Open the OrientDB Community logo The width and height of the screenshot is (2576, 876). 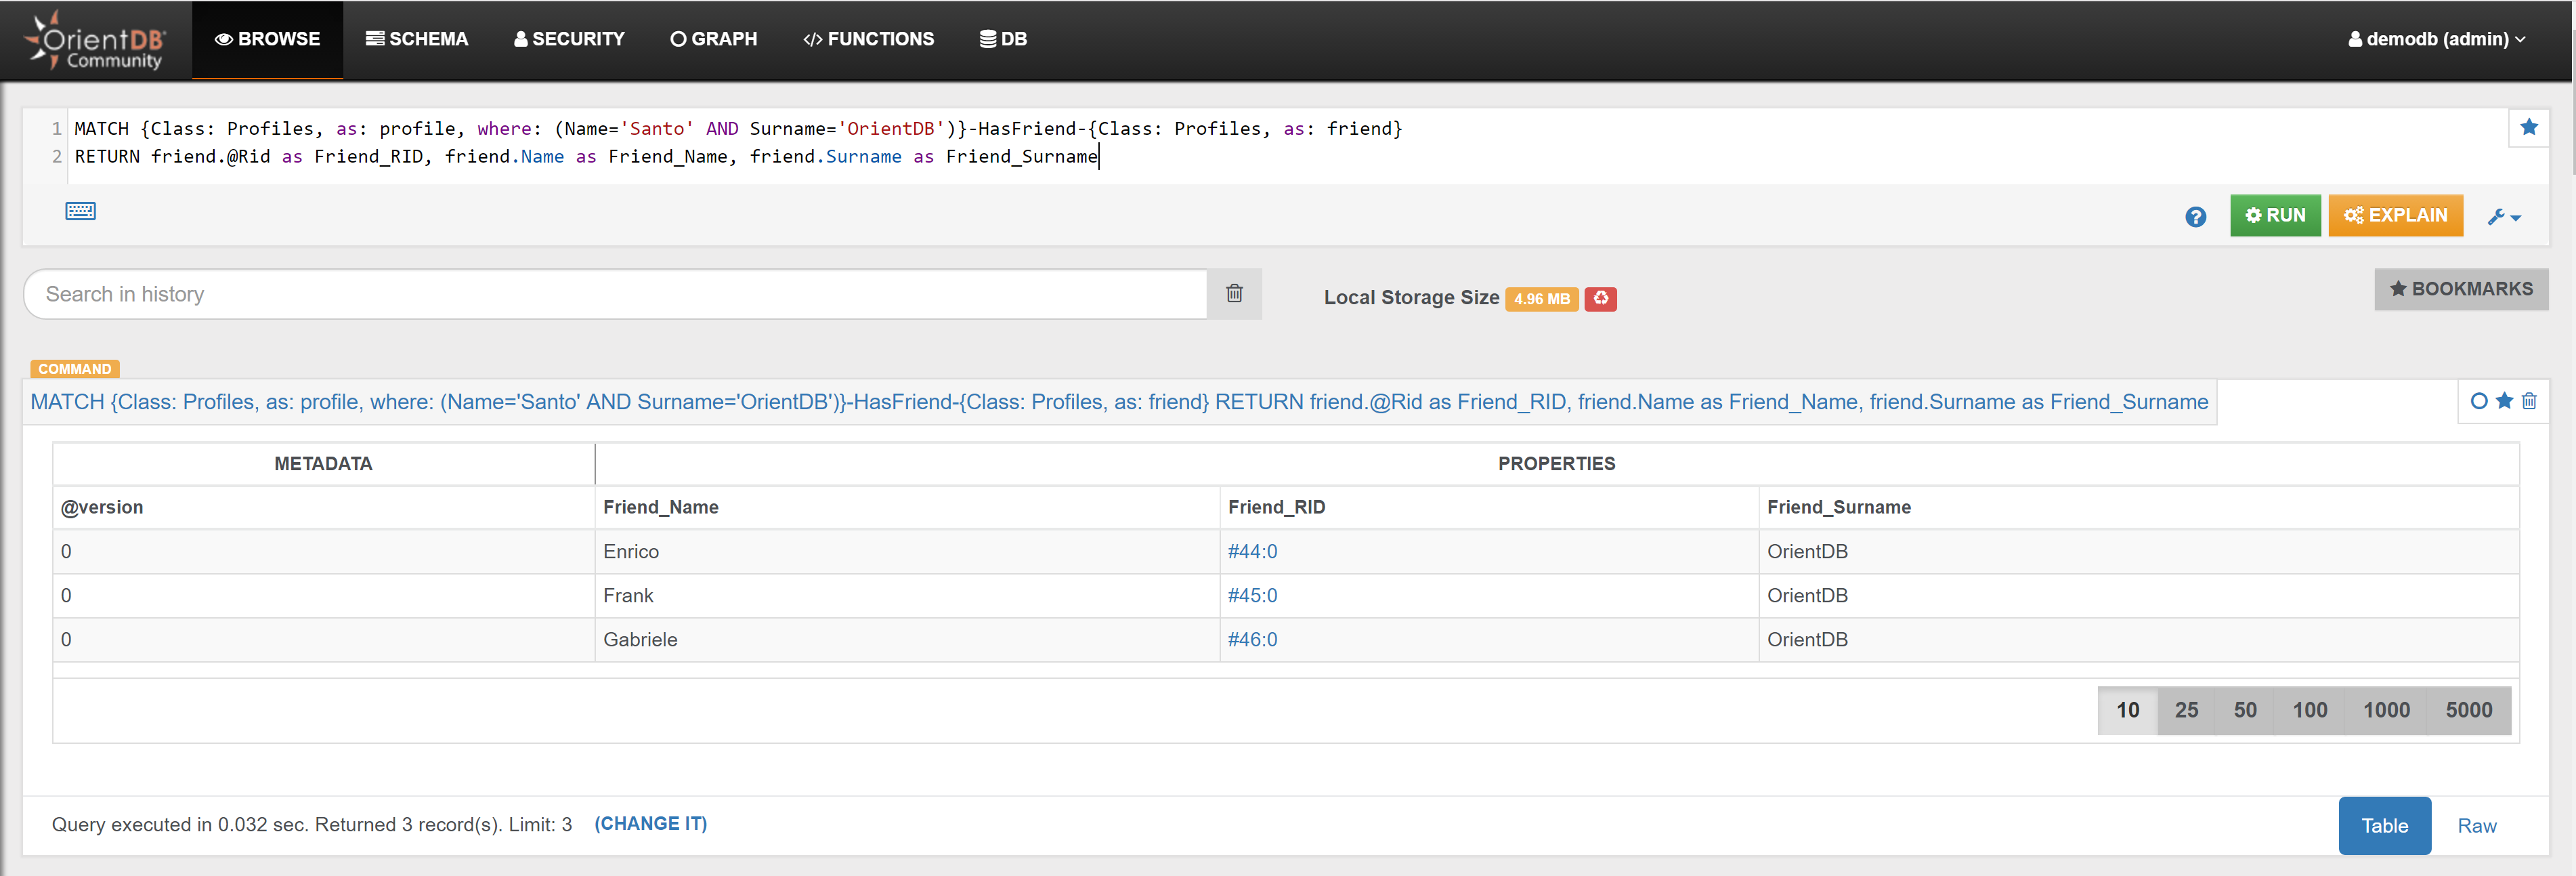point(96,40)
